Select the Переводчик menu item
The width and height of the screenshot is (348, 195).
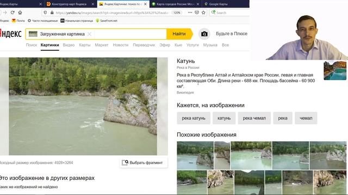click(144, 45)
